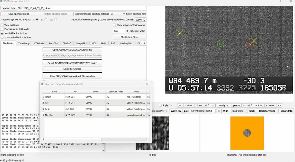
Task: Set threshold spinner increment to 100
Action: click(x=56, y=20)
